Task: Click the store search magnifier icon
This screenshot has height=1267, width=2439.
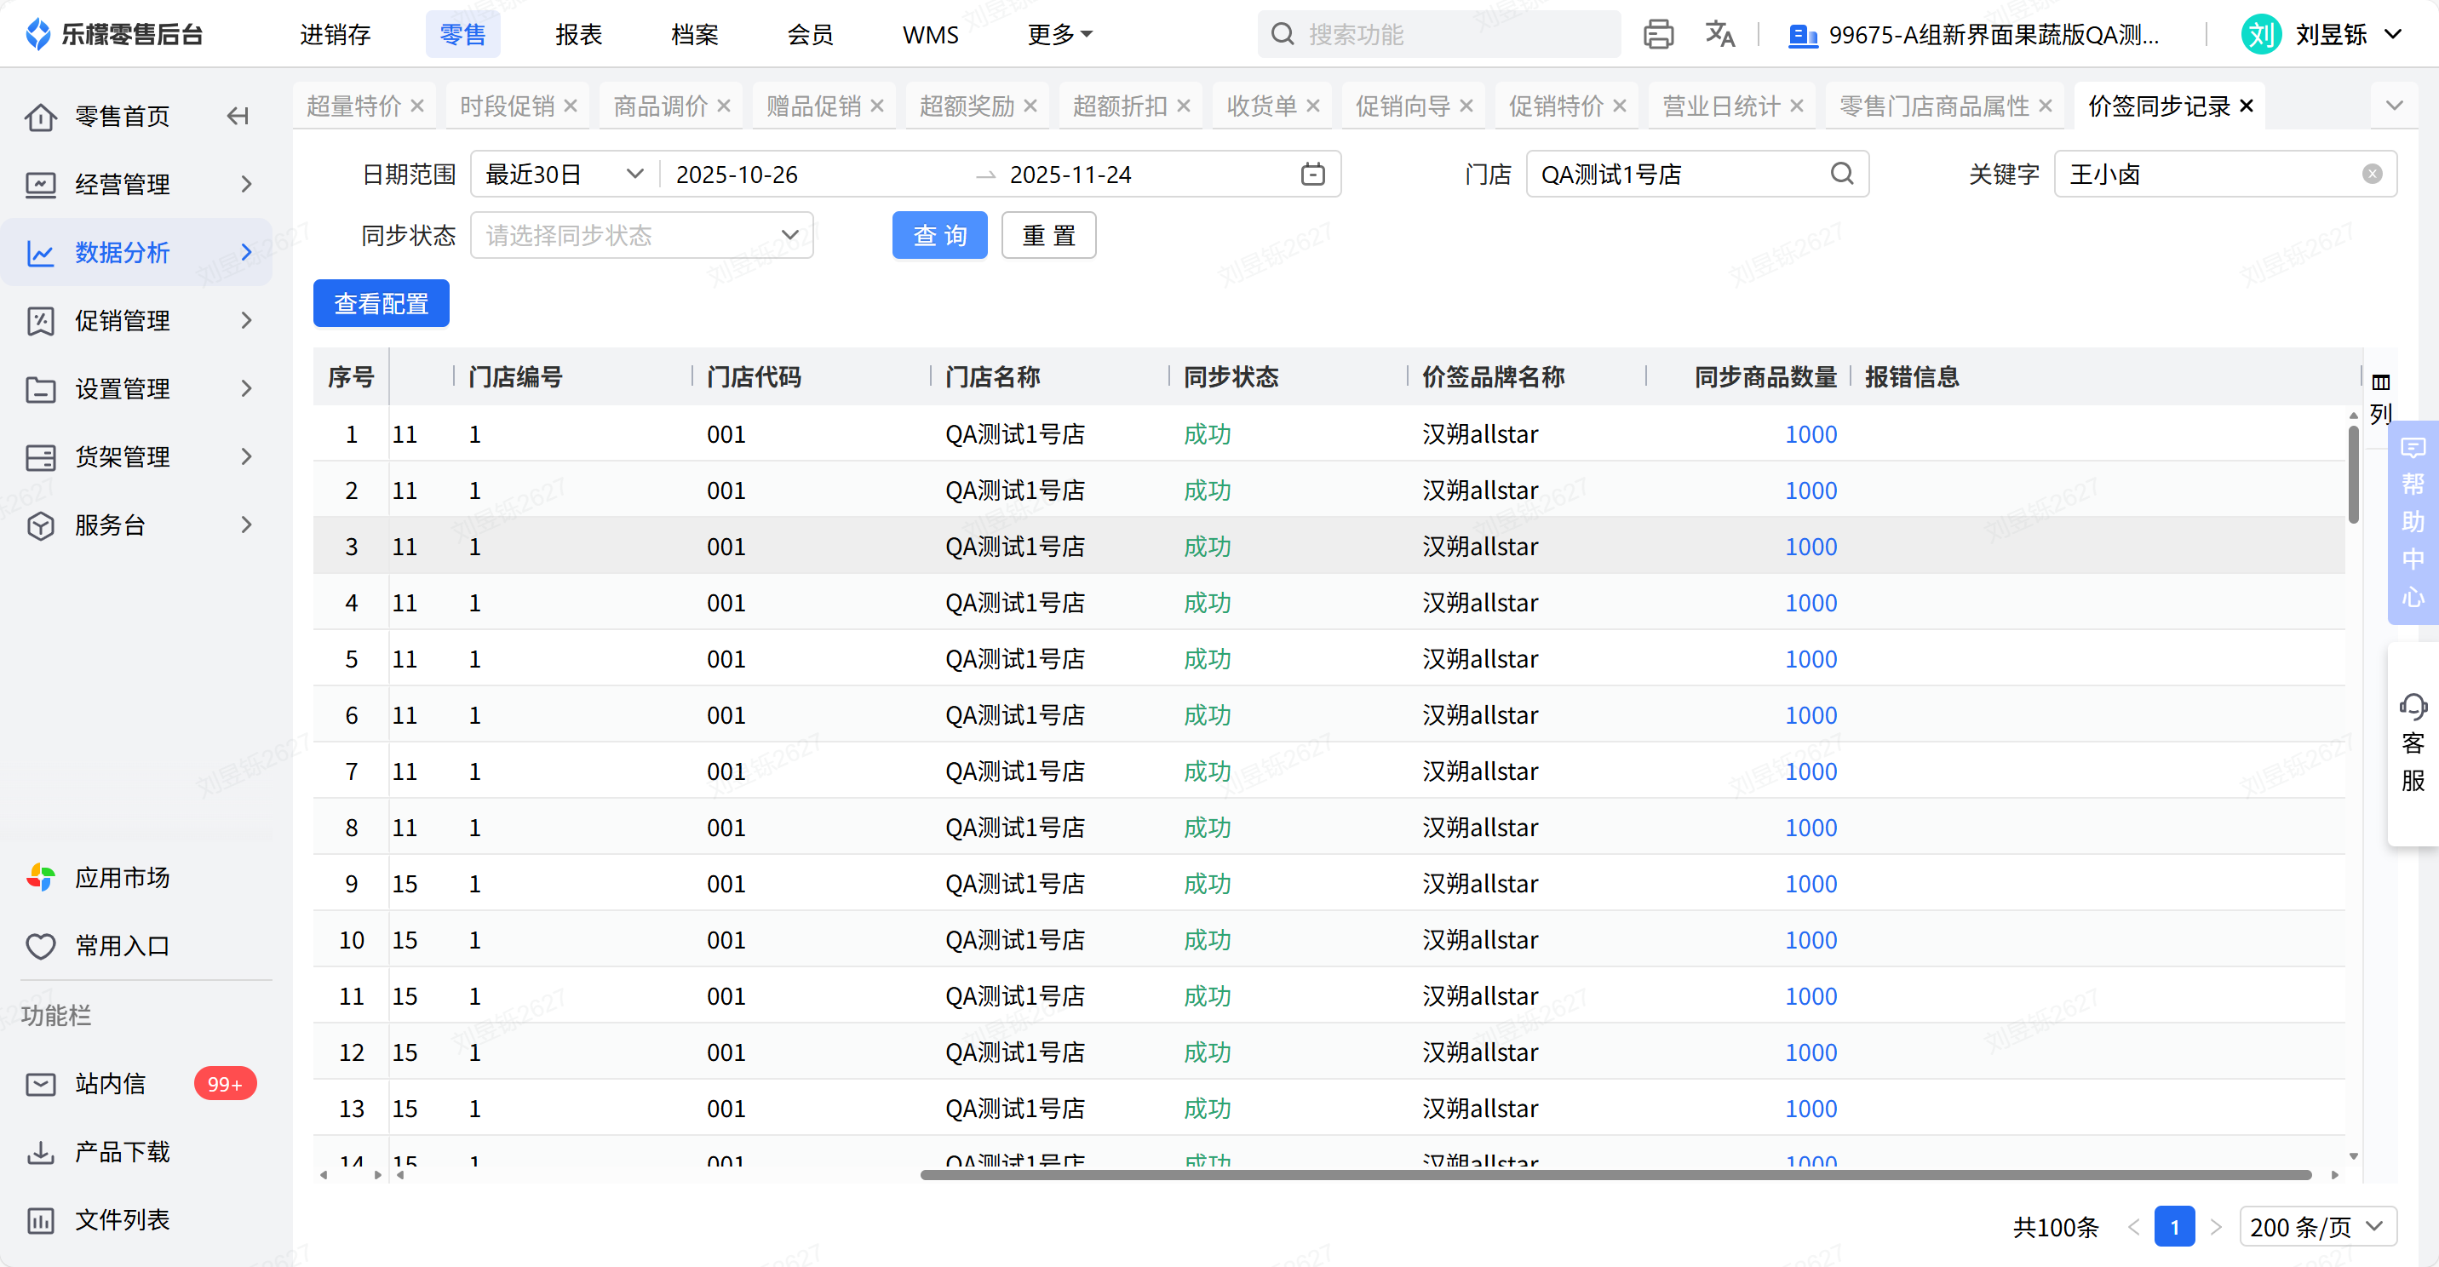Action: click(x=1841, y=175)
